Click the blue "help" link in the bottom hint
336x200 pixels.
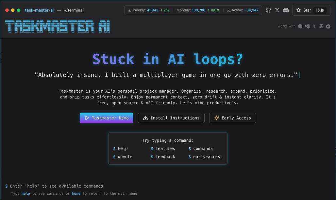(26, 193)
